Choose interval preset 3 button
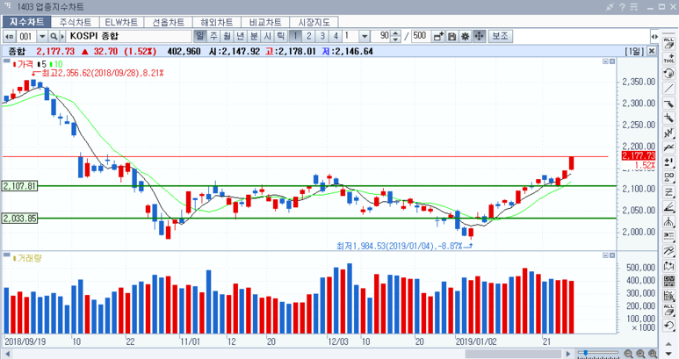This screenshot has height=359, width=679. pos(322,36)
